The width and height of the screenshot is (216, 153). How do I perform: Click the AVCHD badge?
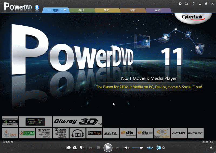point(179,133)
